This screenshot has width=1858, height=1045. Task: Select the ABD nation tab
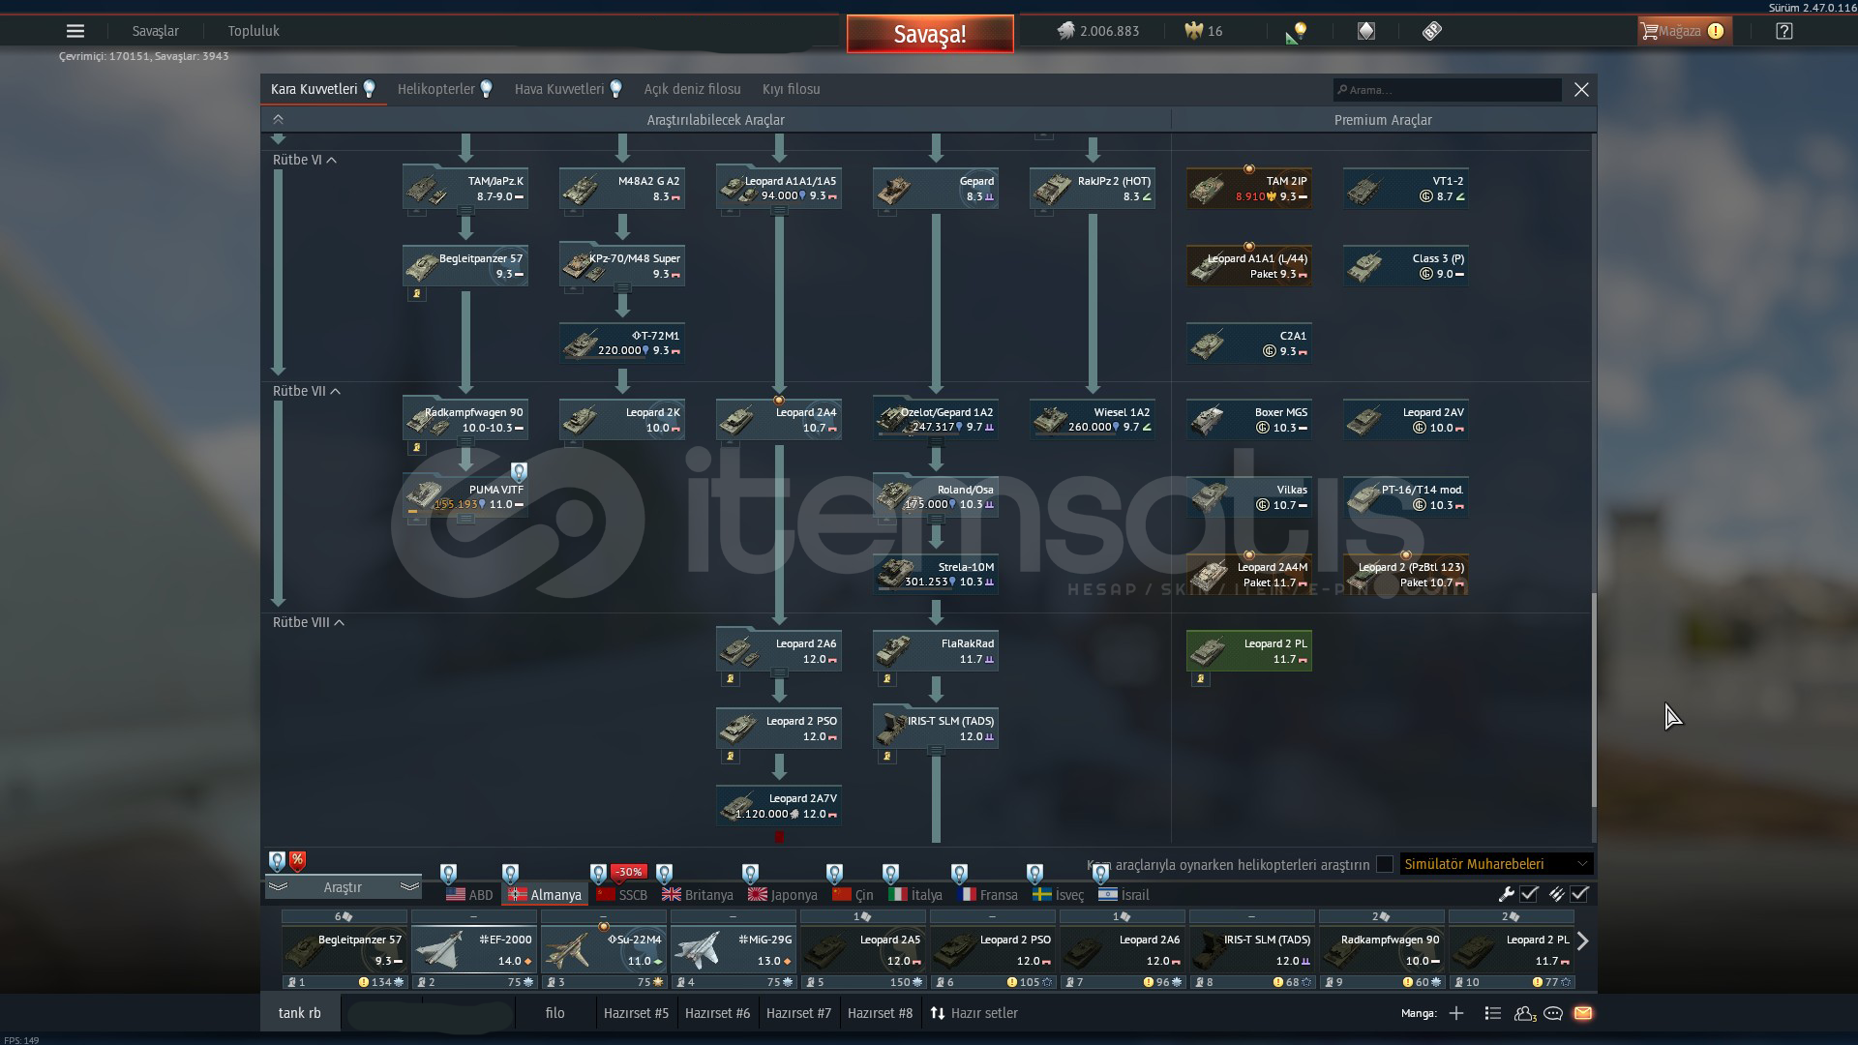[x=469, y=895]
